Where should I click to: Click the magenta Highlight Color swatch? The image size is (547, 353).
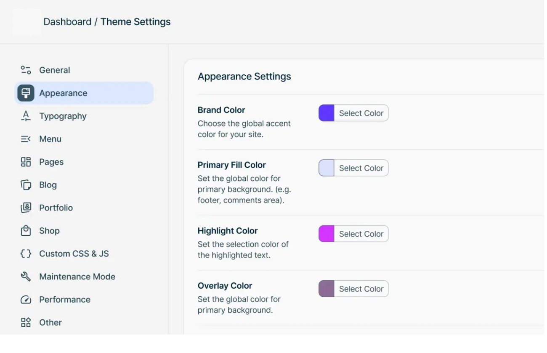tap(327, 234)
